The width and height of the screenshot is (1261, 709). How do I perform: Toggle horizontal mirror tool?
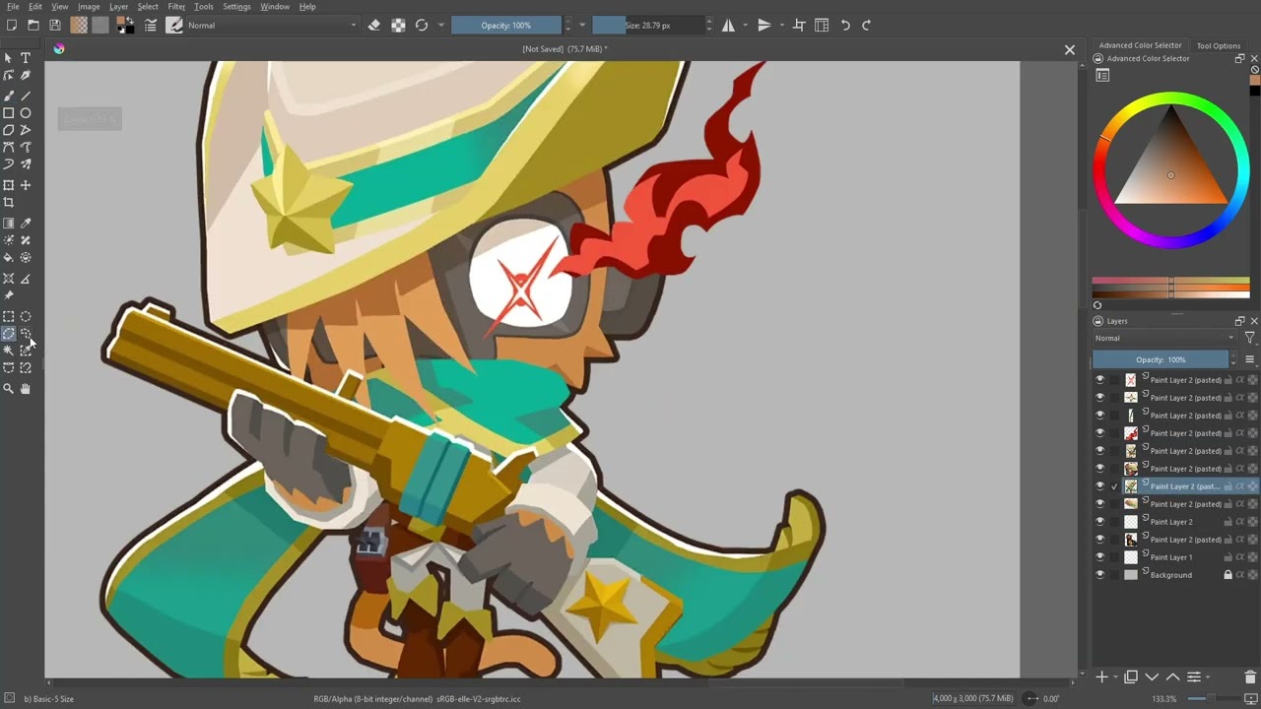(x=728, y=26)
